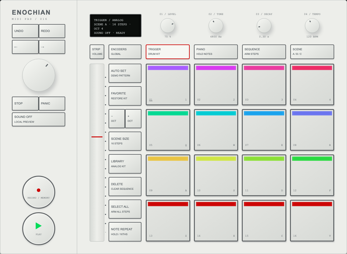This screenshot has width=347, height=254.
Task: Click the 02 / Tone knob
Action: click(216, 26)
